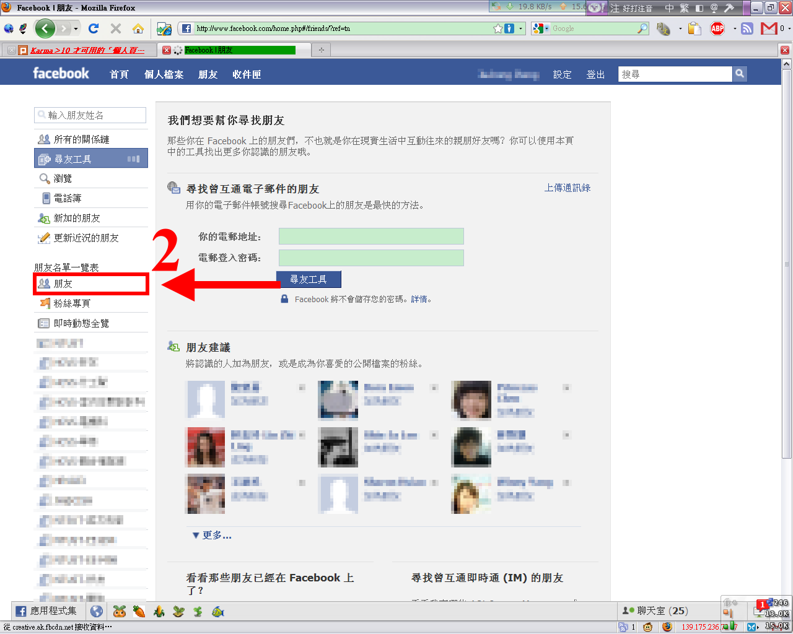The height and width of the screenshot is (634, 793).
Task: Open the sprout plant app icon
Action: point(178,612)
